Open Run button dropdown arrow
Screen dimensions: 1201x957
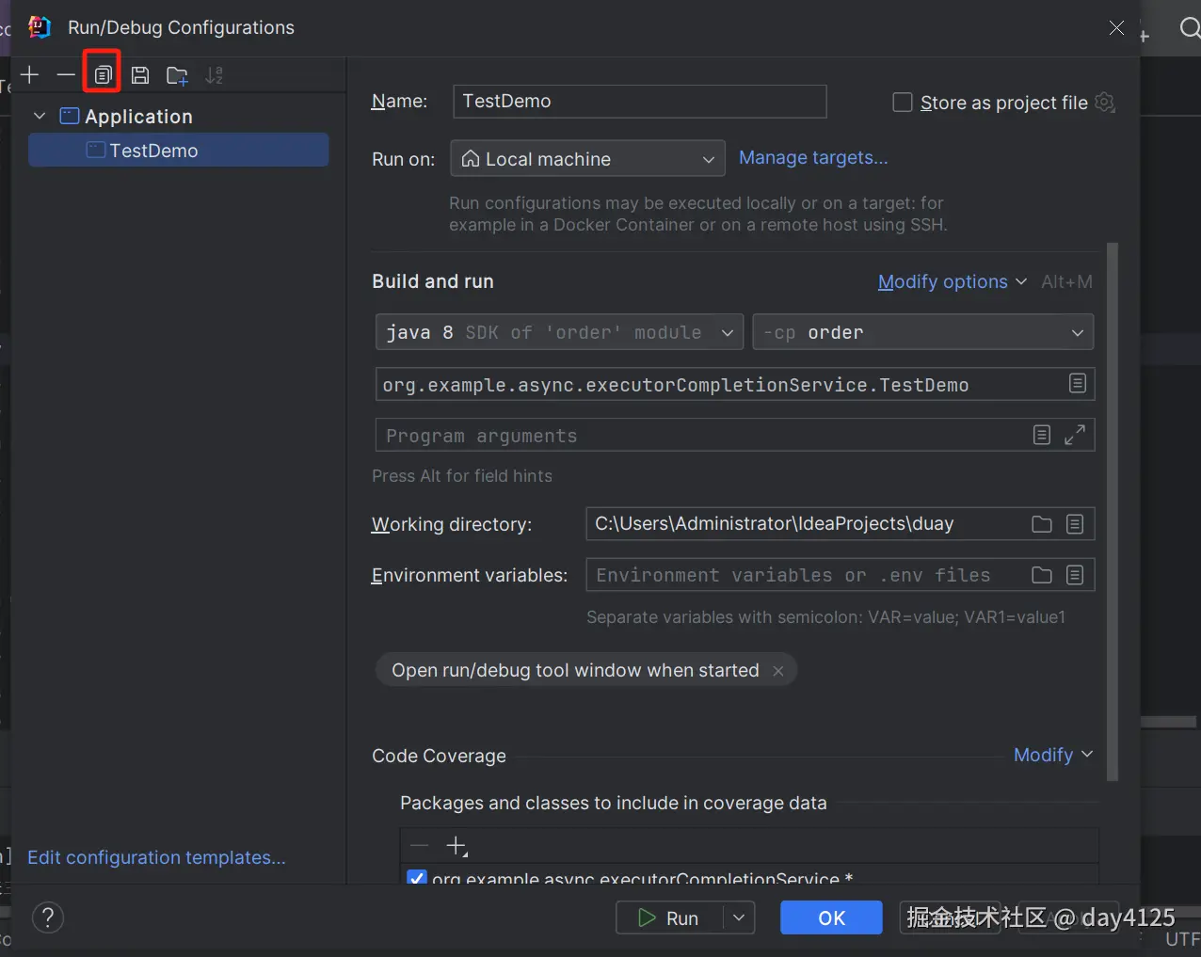739,918
